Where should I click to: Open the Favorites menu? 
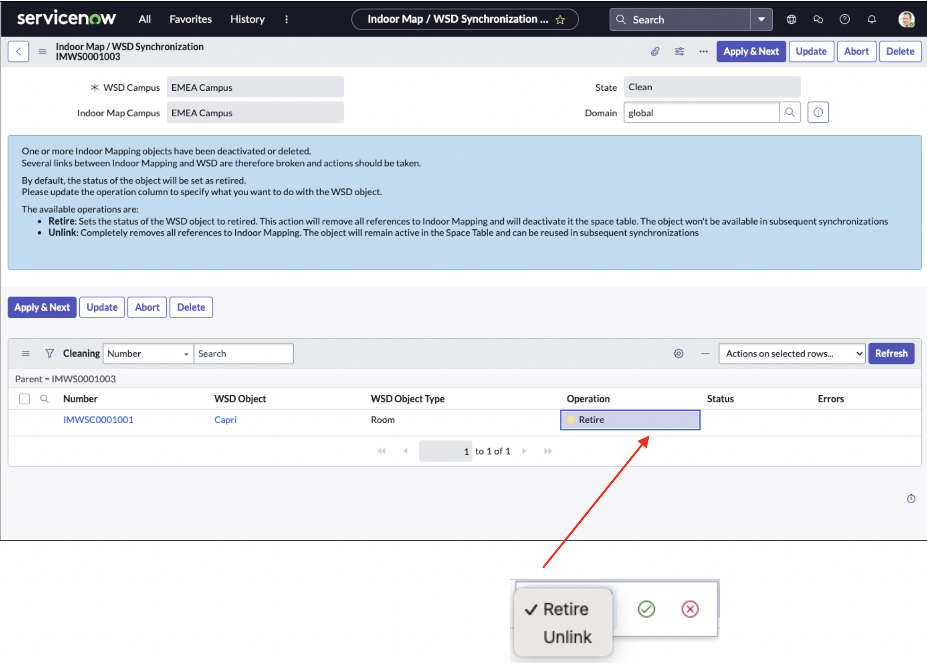click(190, 19)
